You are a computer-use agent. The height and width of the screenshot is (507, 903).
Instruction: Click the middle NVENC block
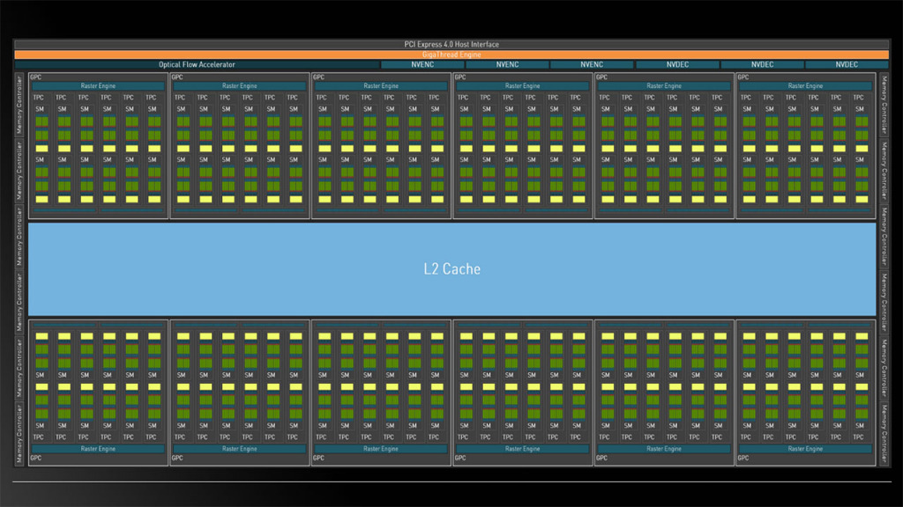click(506, 64)
